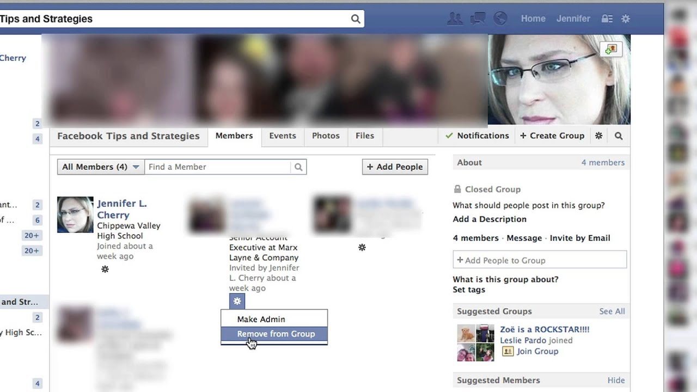Hide the Suggested Members section
697x392 pixels.
(x=616, y=381)
